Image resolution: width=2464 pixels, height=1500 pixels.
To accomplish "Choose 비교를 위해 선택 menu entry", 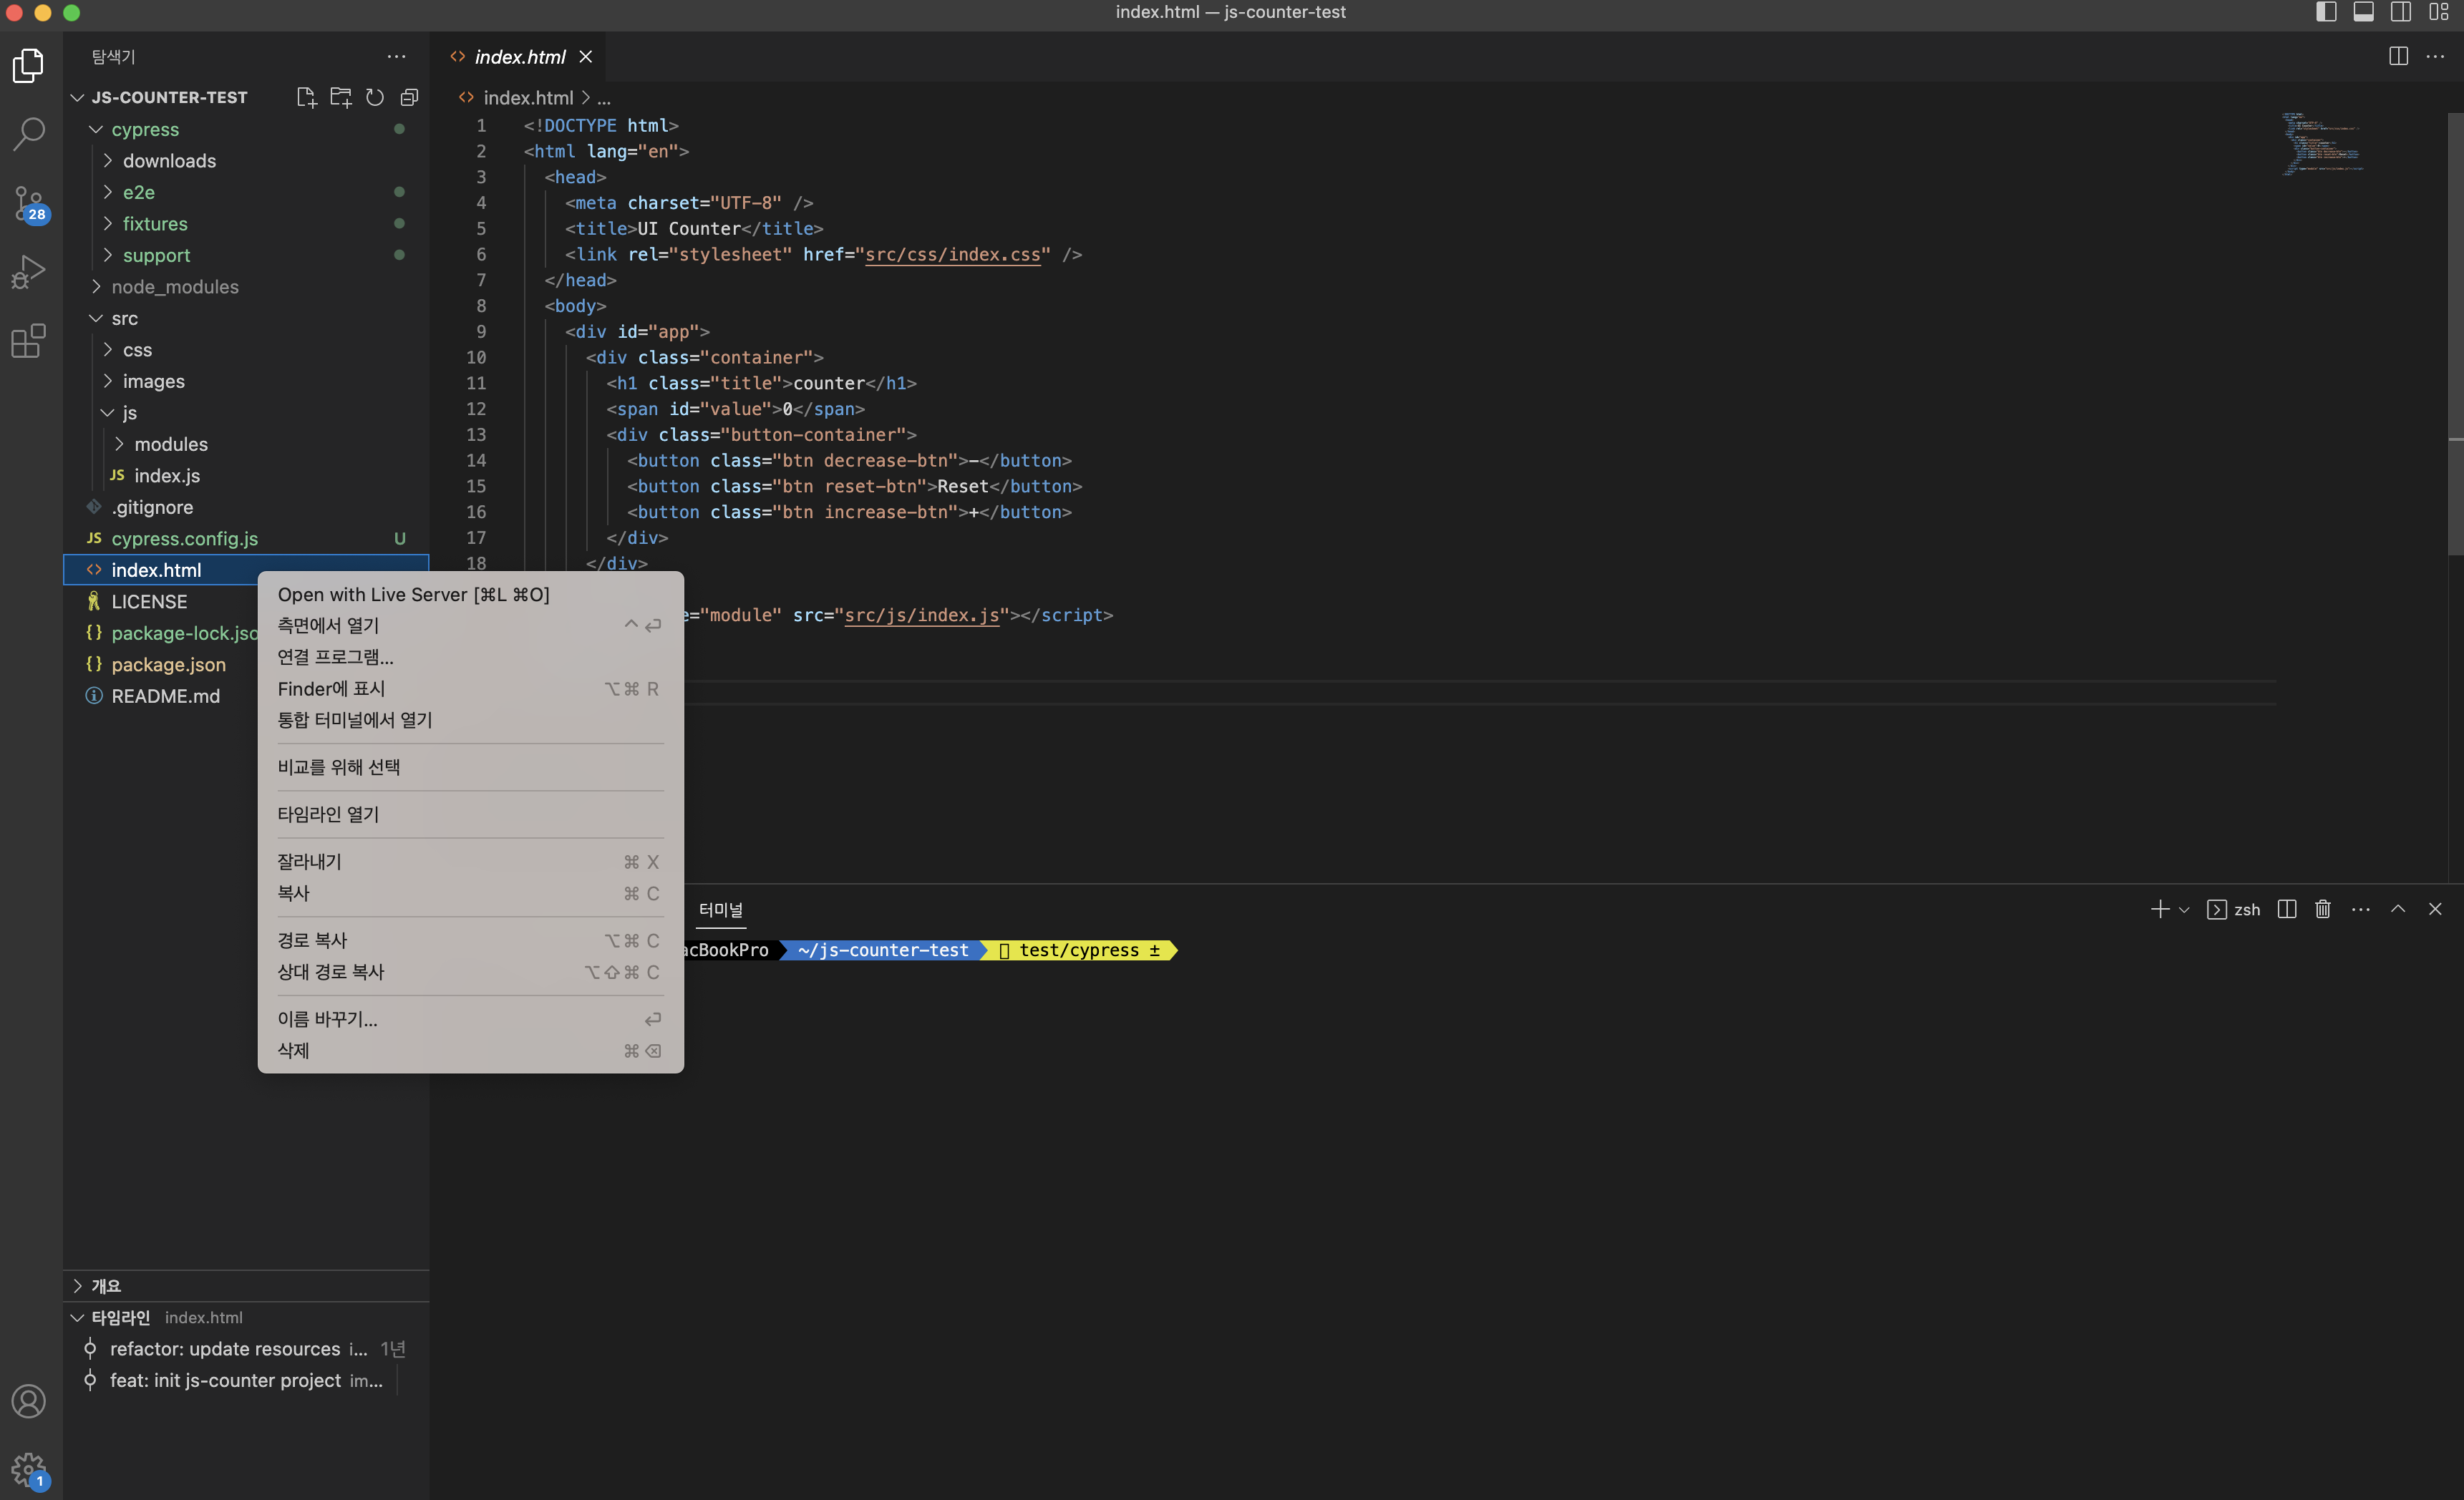I will coord(471,767).
